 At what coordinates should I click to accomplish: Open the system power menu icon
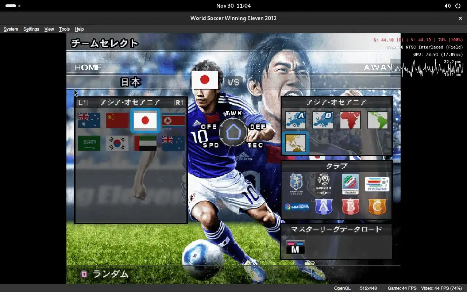[x=458, y=6]
